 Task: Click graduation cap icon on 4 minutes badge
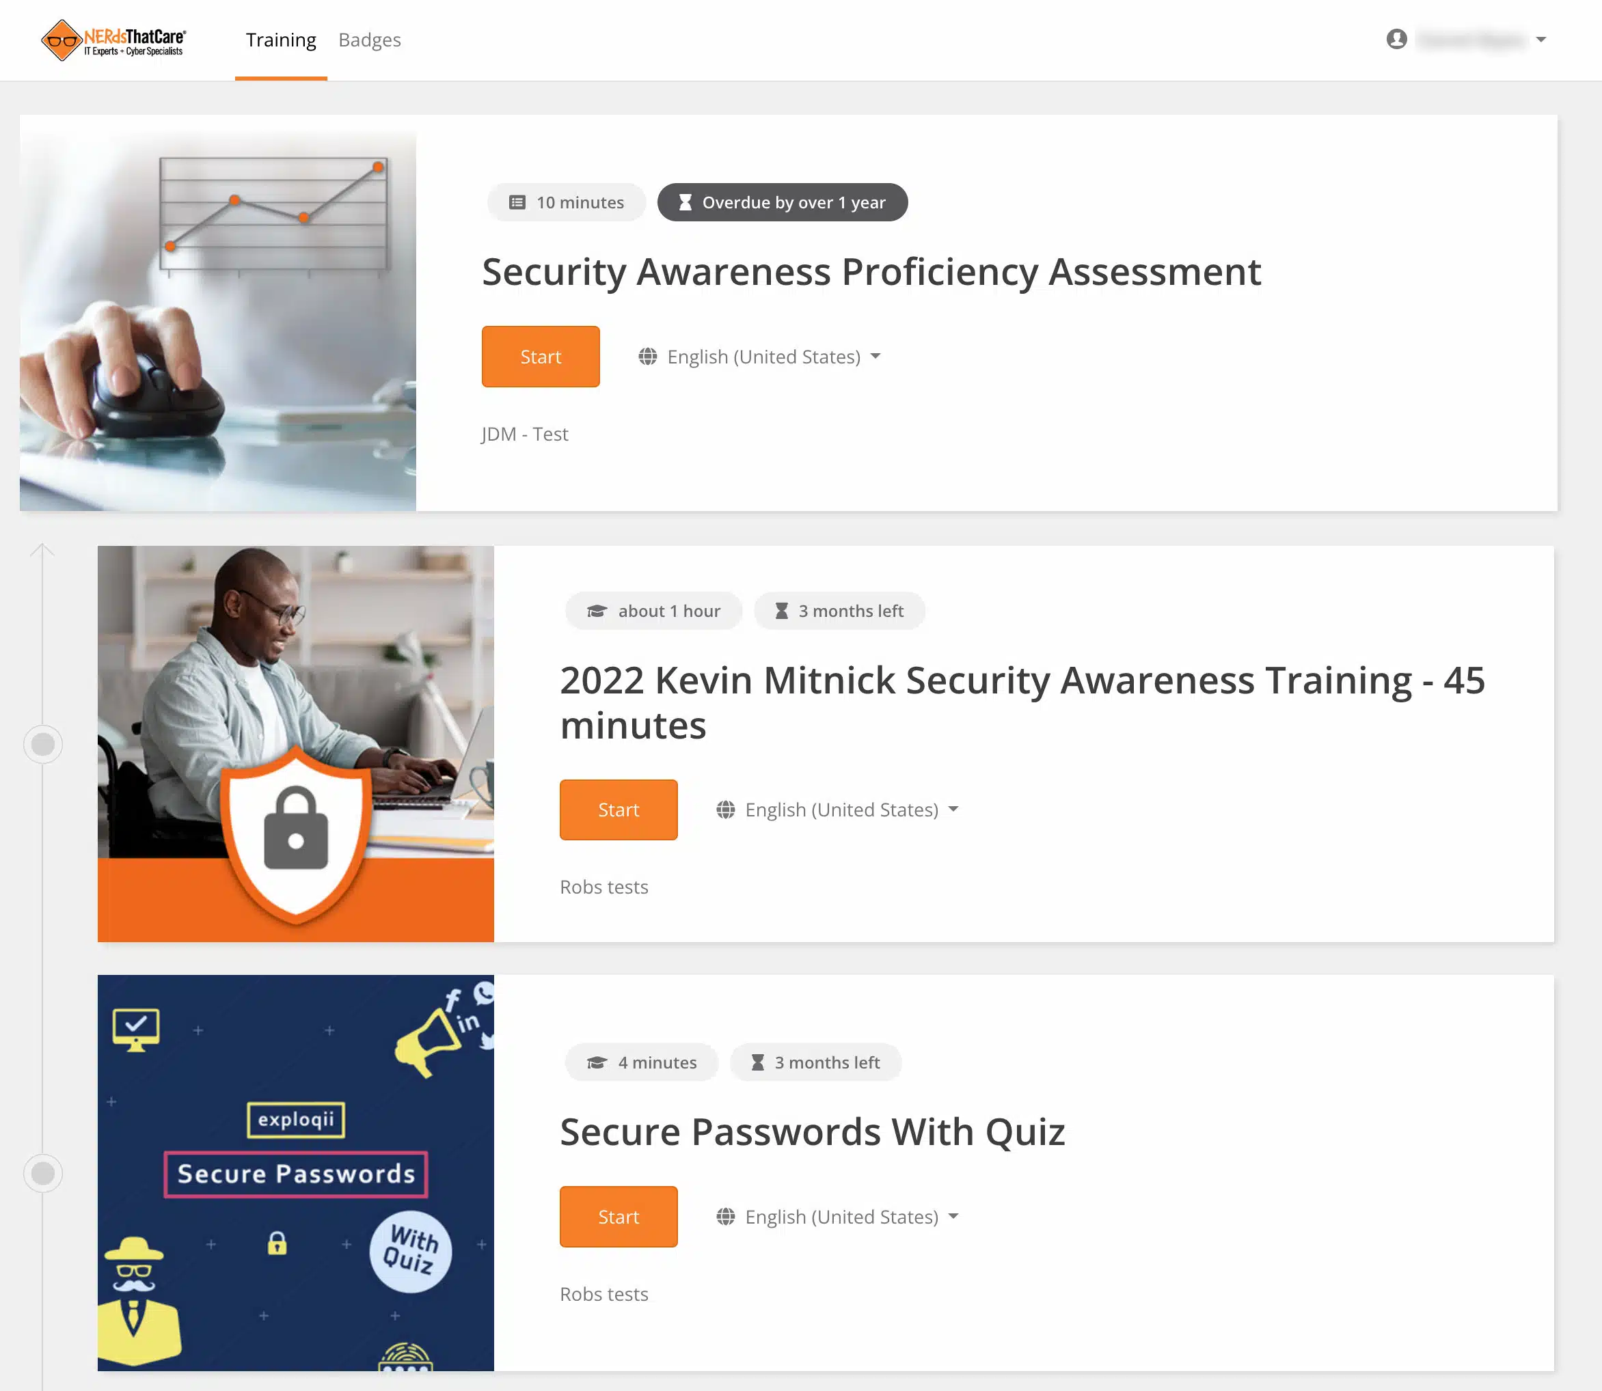(x=597, y=1062)
